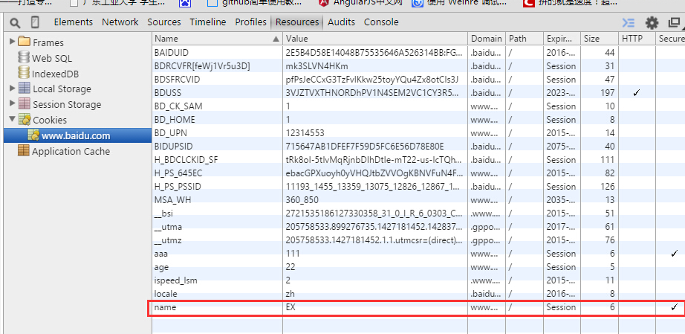
Task: Show the console drawer icon
Action: coord(629,23)
